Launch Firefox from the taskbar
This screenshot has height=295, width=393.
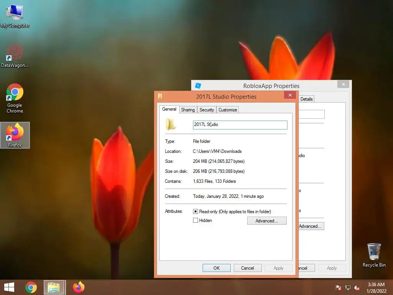tap(78, 287)
